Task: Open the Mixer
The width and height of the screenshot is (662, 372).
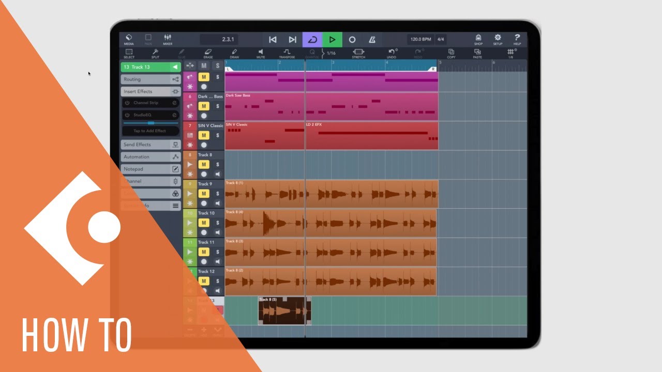Action: [168, 40]
